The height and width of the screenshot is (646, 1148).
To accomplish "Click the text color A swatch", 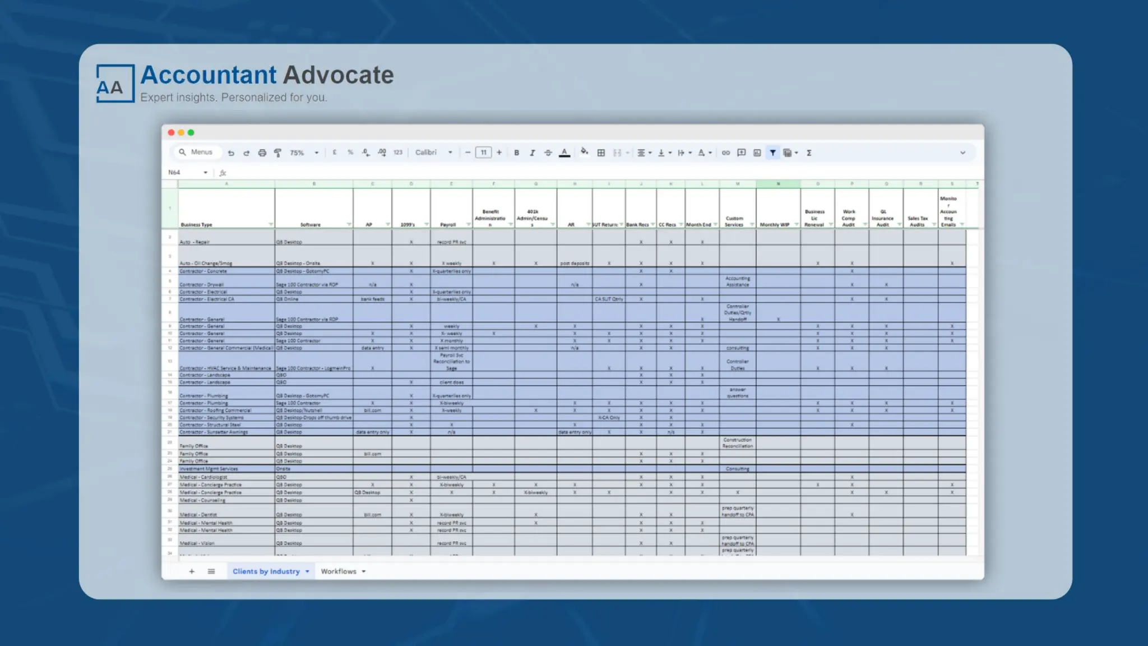I will pos(564,153).
